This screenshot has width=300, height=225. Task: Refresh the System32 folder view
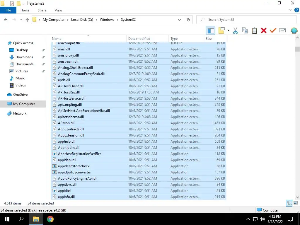[188, 20]
